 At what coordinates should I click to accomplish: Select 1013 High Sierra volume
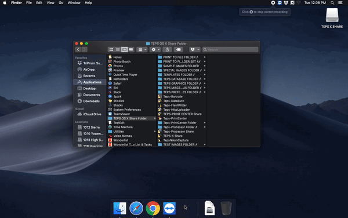pyautogui.click(x=90, y=140)
